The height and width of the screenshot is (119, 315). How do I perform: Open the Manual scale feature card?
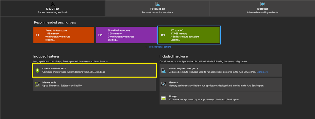pyautogui.click(x=94, y=84)
